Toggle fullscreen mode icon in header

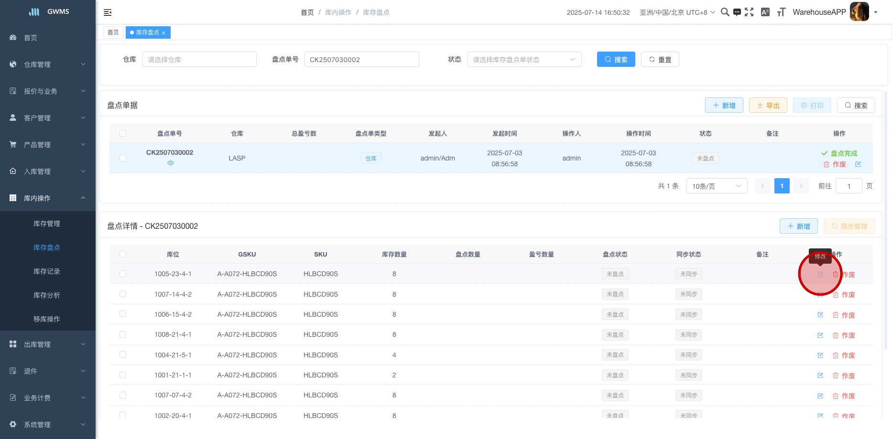(749, 12)
